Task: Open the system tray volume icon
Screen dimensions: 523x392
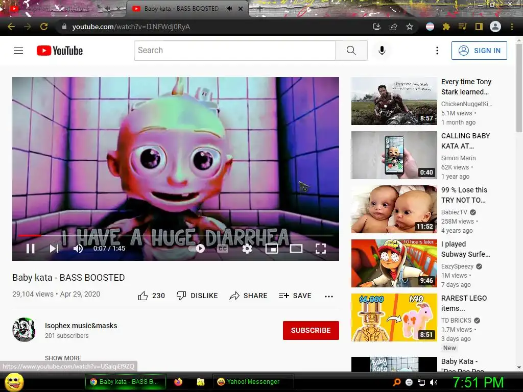Action: [434, 382]
